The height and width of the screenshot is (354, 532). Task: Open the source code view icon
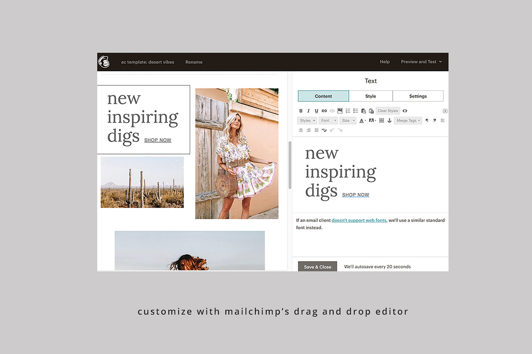(x=405, y=111)
